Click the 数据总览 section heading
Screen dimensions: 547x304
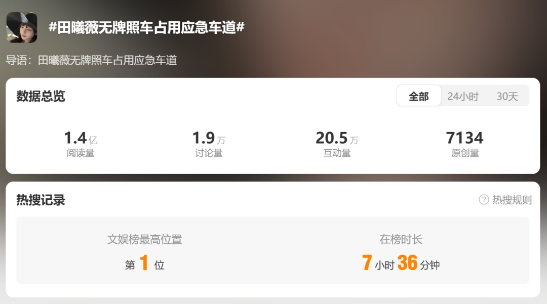[x=41, y=96]
